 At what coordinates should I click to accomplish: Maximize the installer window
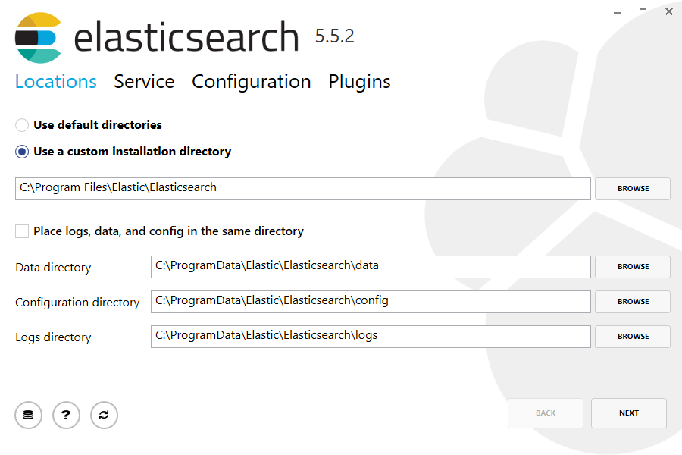tap(643, 11)
